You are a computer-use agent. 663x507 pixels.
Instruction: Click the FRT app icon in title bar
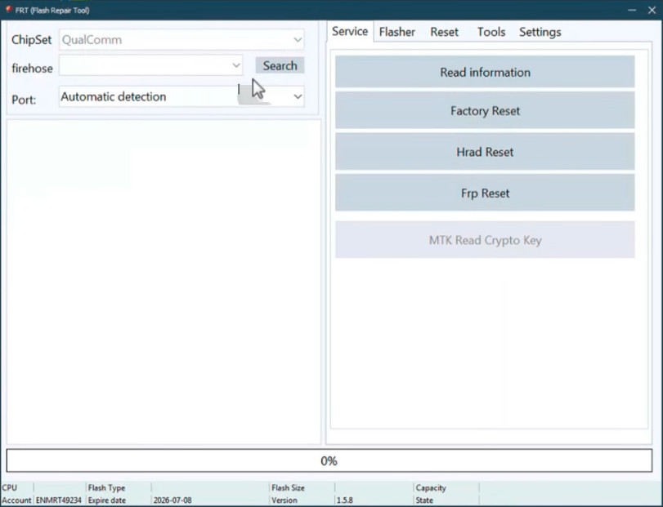tap(7, 10)
